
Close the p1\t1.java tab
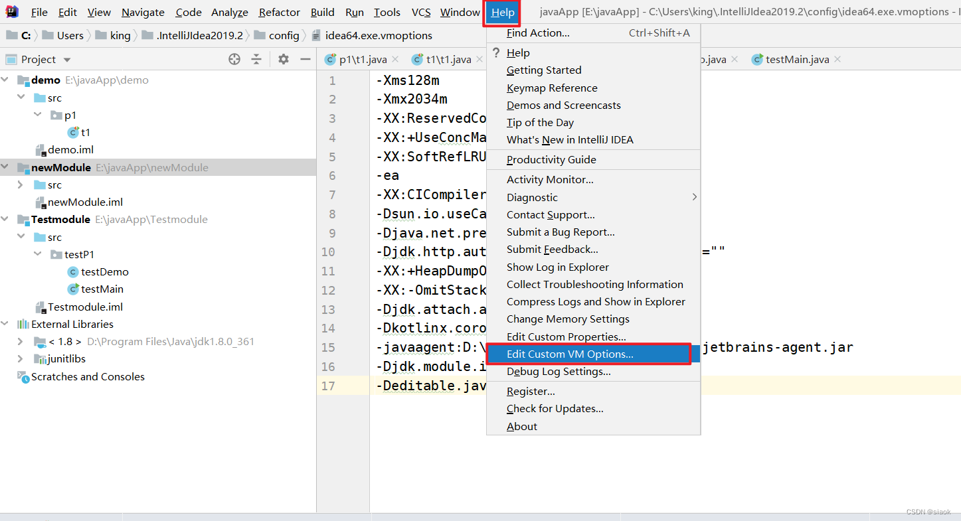(x=395, y=59)
